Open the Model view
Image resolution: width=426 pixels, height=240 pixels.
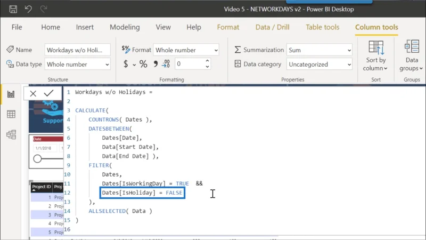click(x=11, y=134)
